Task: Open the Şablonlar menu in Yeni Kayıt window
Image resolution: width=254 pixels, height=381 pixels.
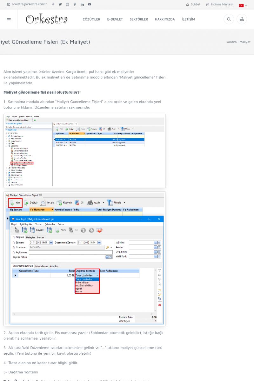Action: point(50,224)
